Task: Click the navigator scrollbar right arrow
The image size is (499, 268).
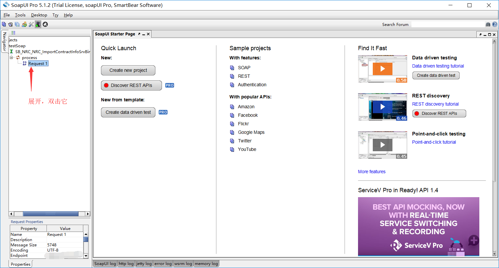Action: pos(88,214)
